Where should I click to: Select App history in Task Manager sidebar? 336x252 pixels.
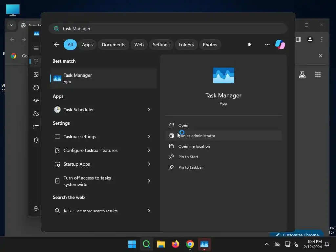click(36, 87)
